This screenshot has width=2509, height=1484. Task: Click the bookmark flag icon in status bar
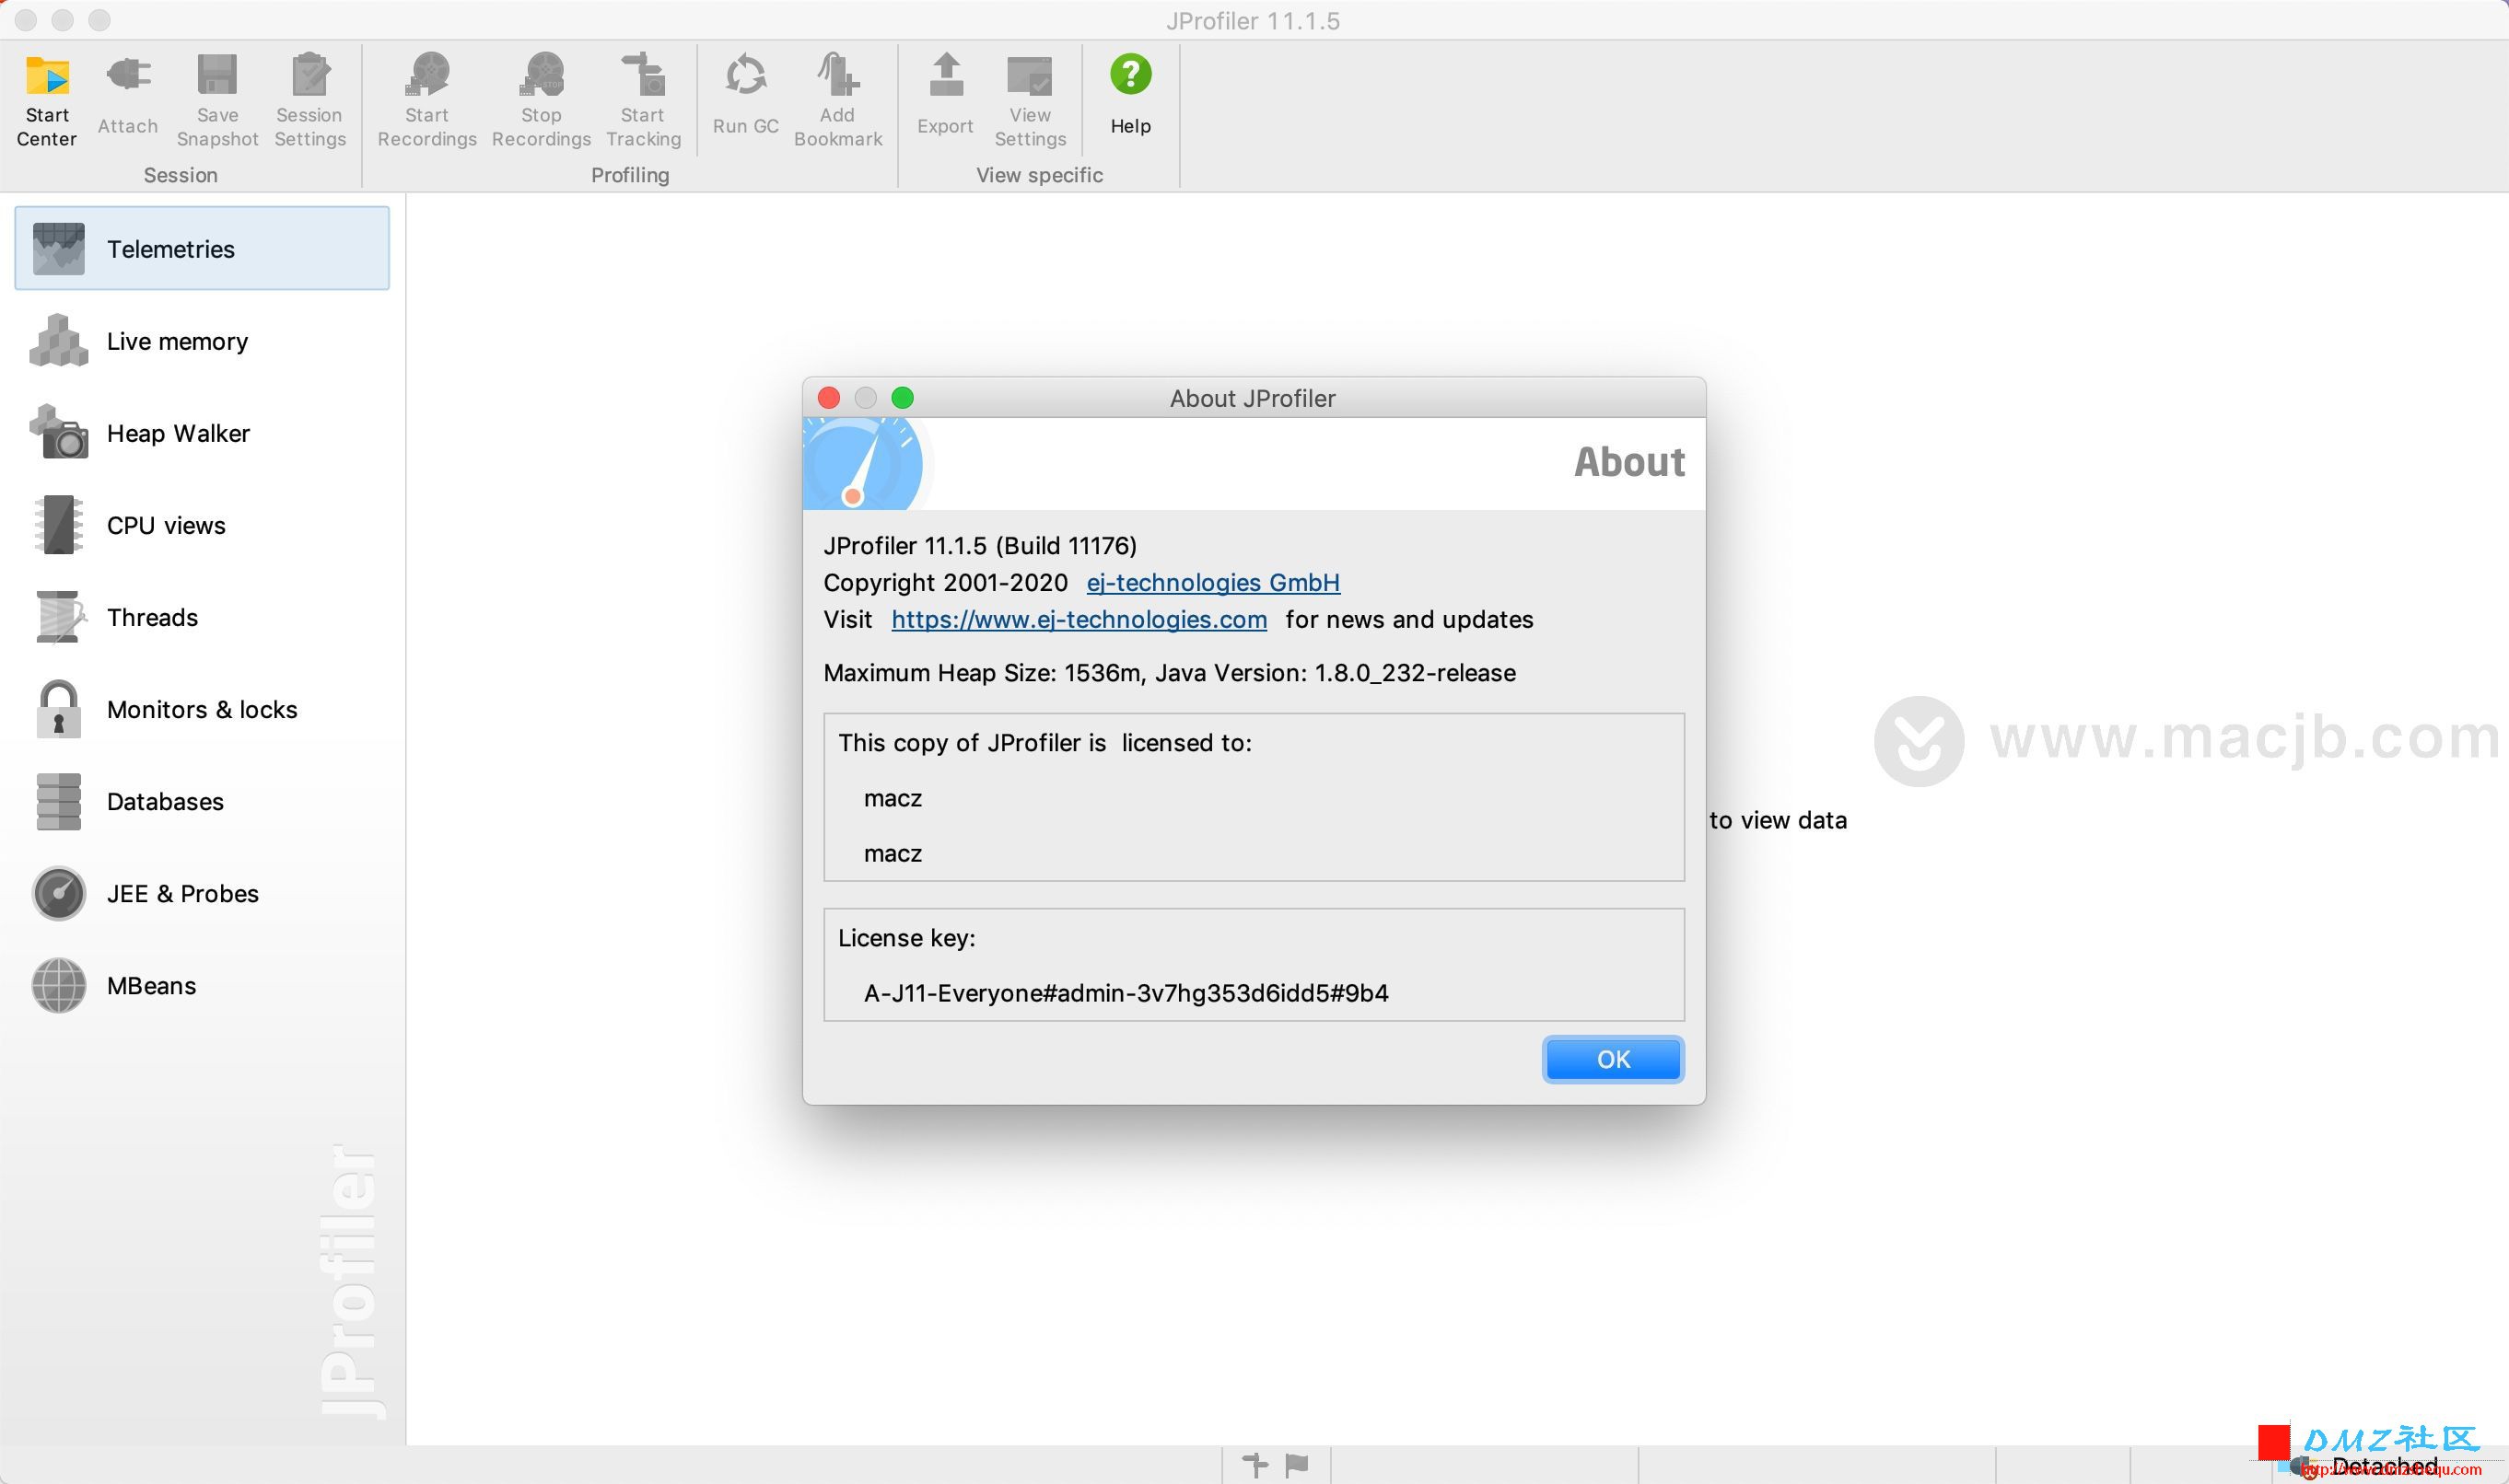1297,1465
